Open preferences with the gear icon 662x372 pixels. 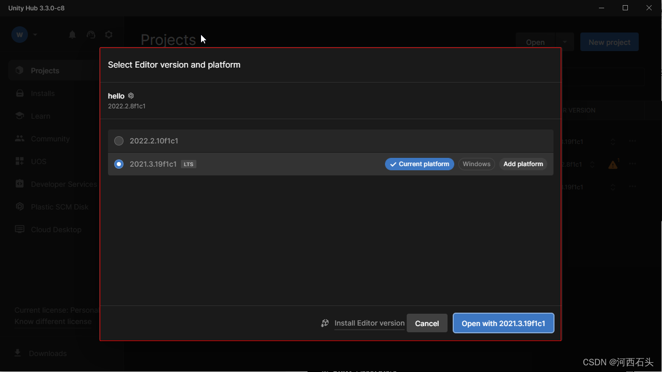109,35
